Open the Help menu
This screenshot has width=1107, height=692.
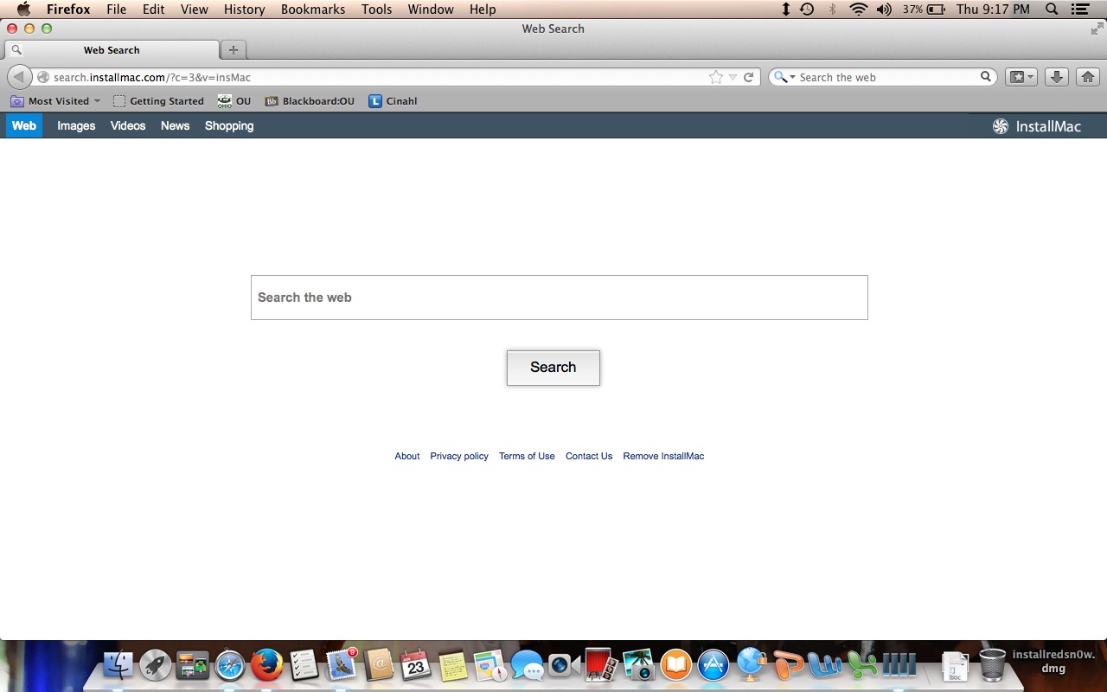coord(483,10)
